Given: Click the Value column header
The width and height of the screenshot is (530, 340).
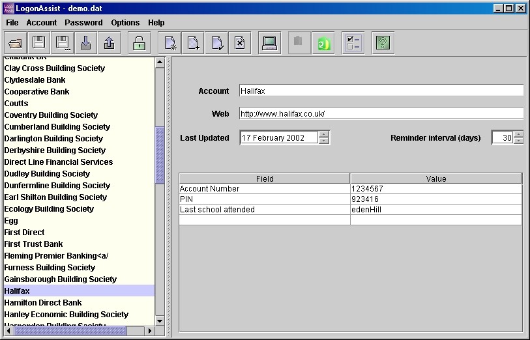Looking at the screenshot, I should [436, 178].
